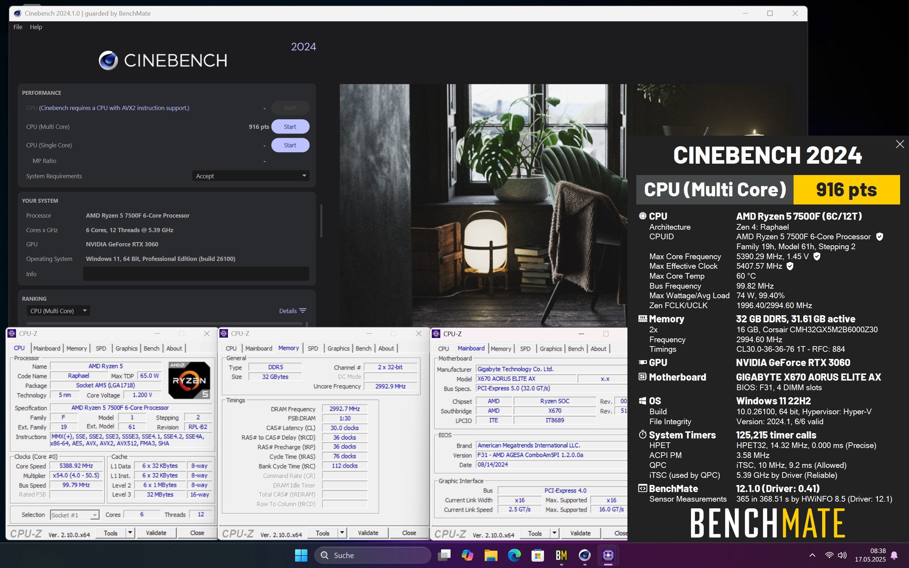The width and height of the screenshot is (909, 568).
Task: Click CPUID verified shield icon
Action: [x=879, y=237]
